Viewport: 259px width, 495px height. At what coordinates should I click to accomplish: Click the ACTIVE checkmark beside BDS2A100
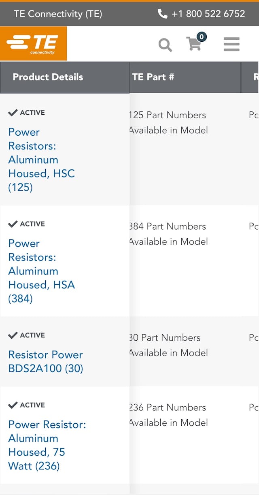[x=13, y=335]
